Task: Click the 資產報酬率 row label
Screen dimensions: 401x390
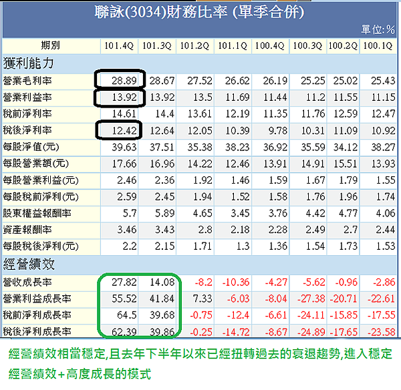Action: pyautogui.click(x=27, y=230)
